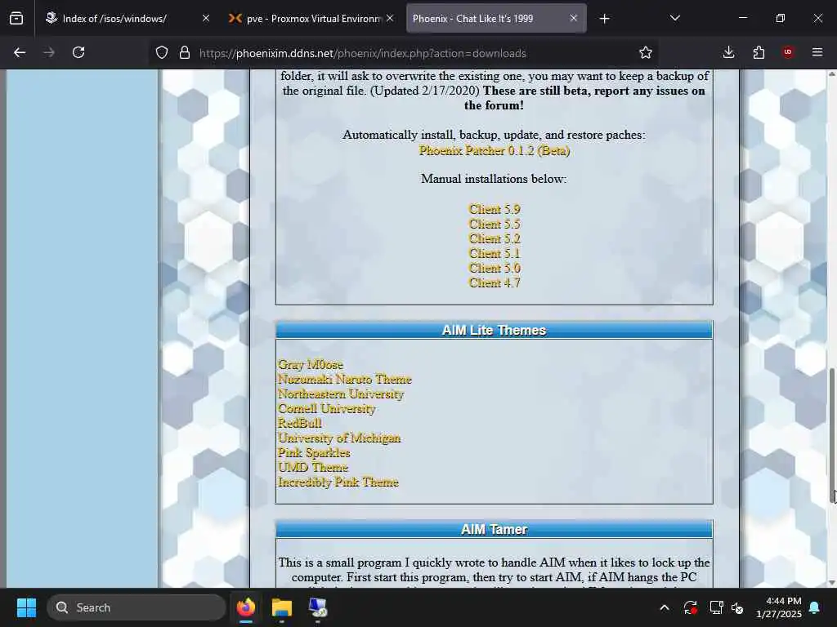Show hidden system tray icons
The width and height of the screenshot is (837, 627).
click(x=665, y=607)
